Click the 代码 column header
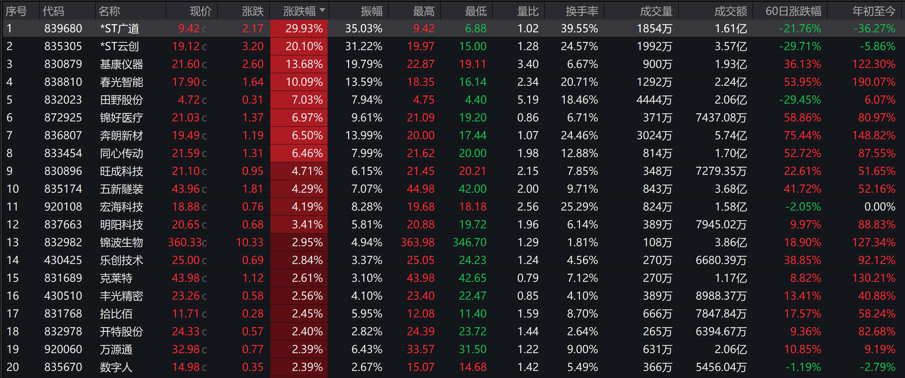Viewport: 905px width, 378px height. [x=53, y=11]
